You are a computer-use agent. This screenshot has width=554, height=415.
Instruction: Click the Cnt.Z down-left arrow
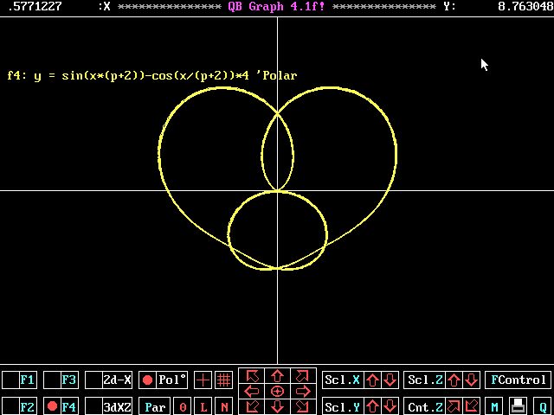pyautogui.click(x=472, y=406)
